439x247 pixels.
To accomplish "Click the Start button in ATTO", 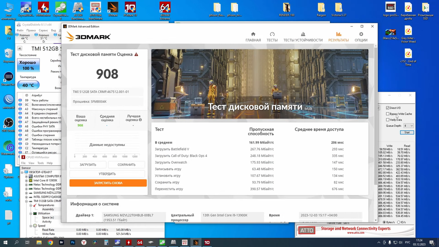I will 407,132.
